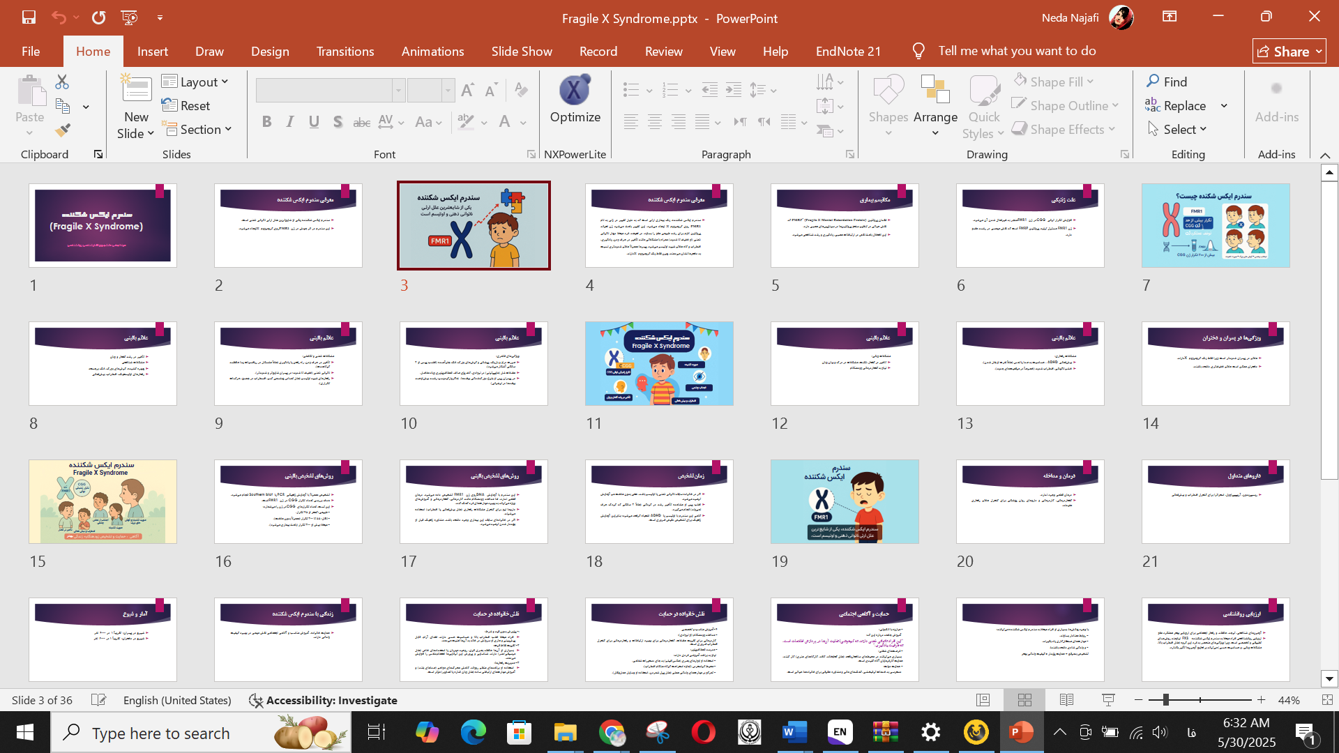Switch to Reading View icon
Image resolution: width=1339 pixels, height=753 pixels.
tap(1066, 700)
